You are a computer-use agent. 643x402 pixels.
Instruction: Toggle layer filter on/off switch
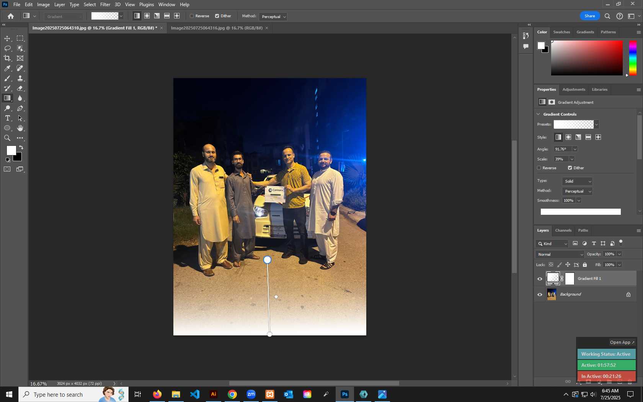(621, 242)
